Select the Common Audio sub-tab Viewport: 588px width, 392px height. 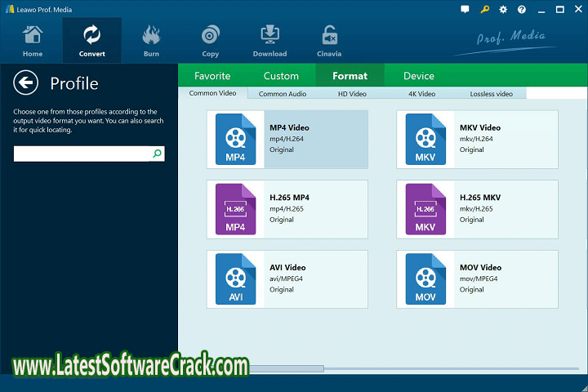(x=283, y=94)
